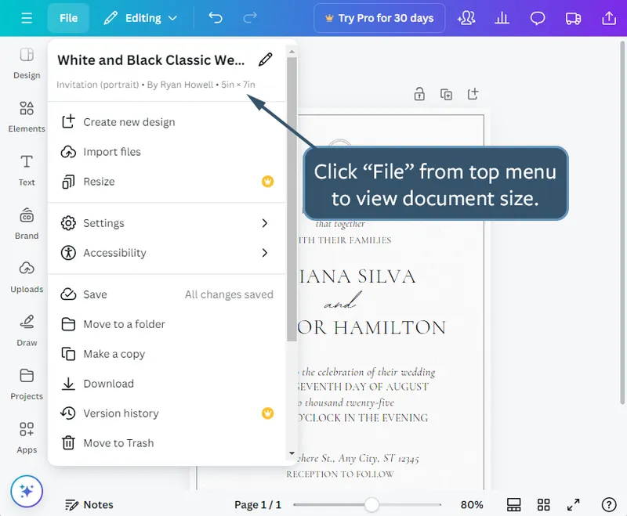The width and height of the screenshot is (627, 516).
Task: Click Create new design
Action: pos(129,121)
